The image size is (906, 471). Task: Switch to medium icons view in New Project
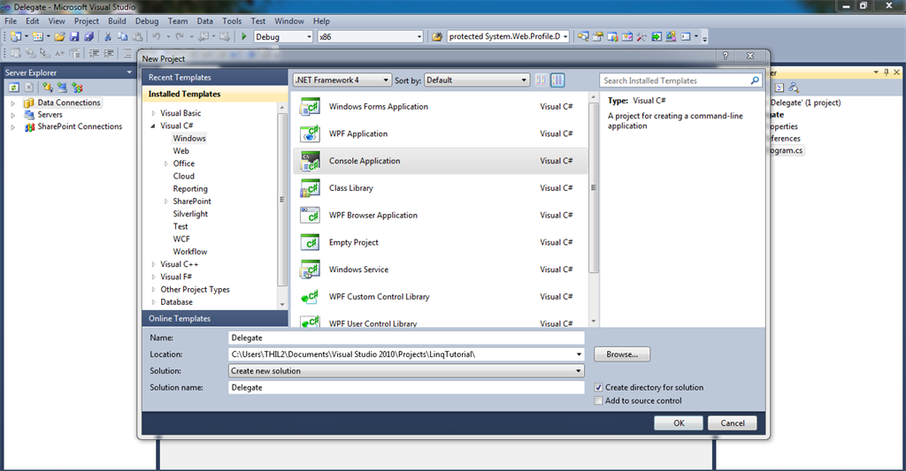pos(557,80)
